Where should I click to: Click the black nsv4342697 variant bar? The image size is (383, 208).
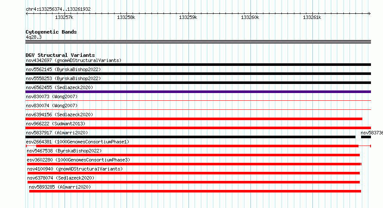[198, 65]
